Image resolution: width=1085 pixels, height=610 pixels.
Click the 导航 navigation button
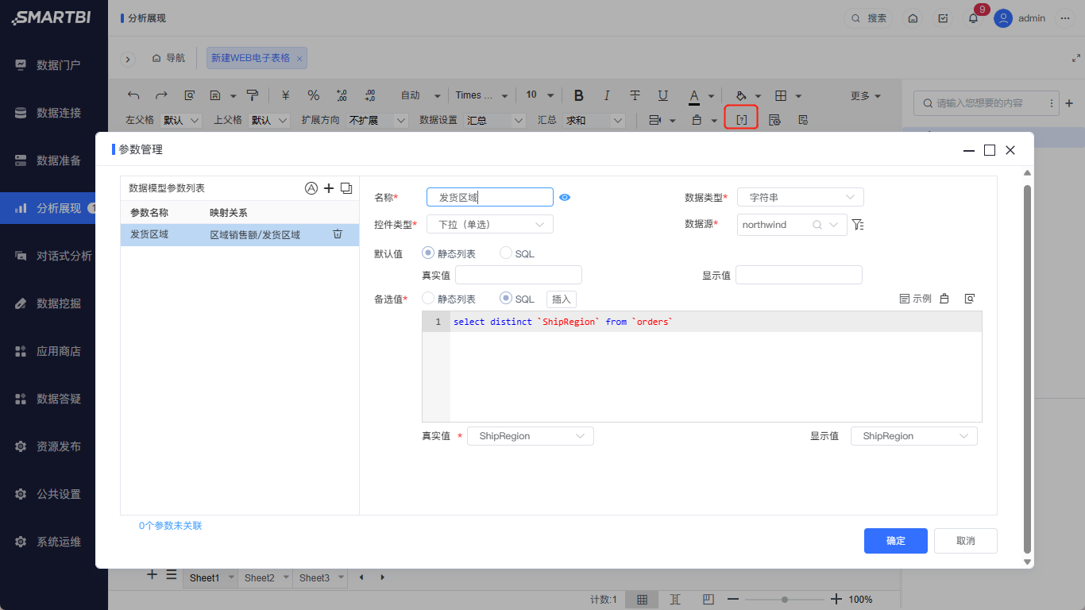(168, 58)
